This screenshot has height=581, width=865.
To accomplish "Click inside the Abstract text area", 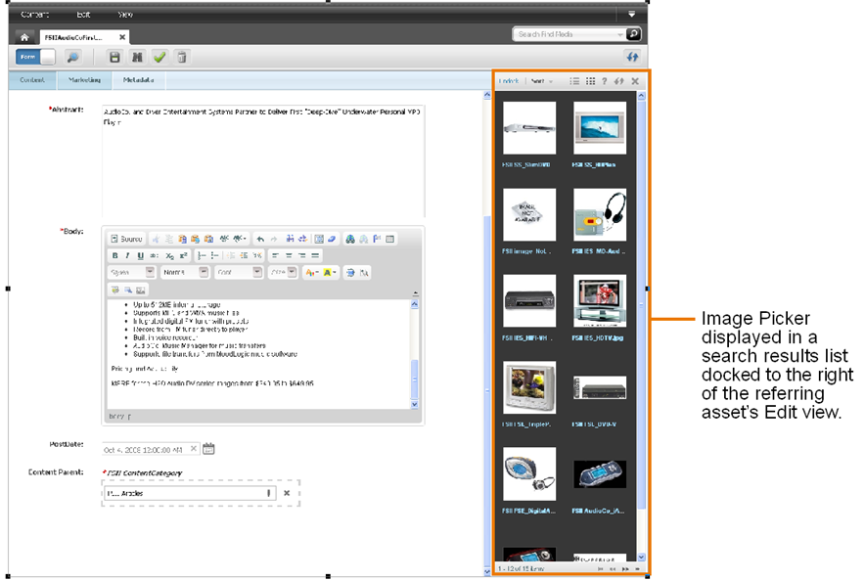I will point(263,160).
